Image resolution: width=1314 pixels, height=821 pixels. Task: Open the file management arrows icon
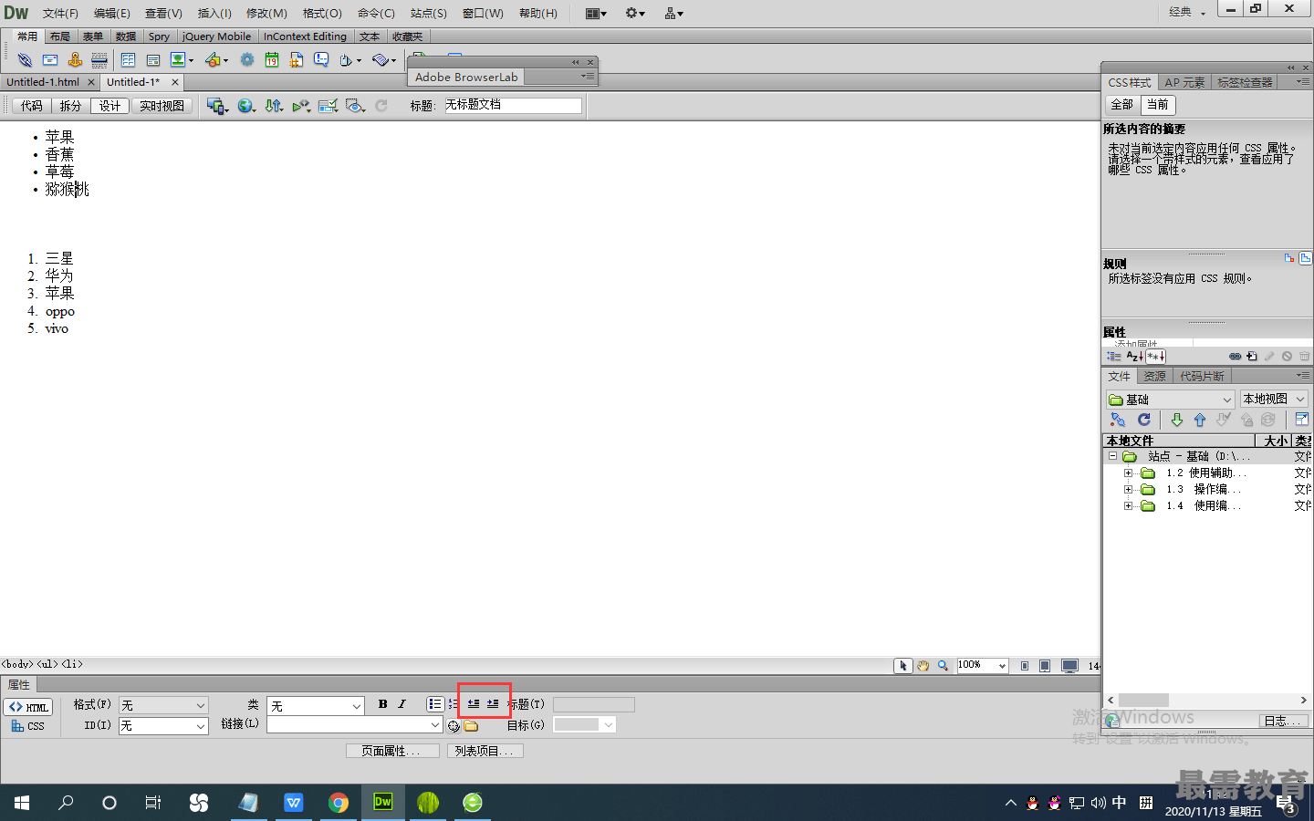click(273, 106)
